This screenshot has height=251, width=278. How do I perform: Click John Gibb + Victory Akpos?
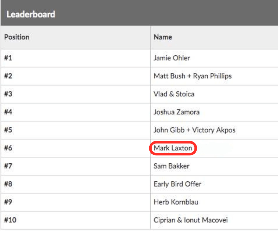[194, 130]
